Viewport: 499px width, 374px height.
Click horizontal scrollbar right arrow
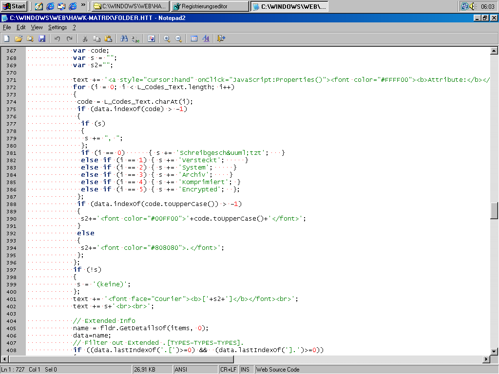tap(486, 359)
